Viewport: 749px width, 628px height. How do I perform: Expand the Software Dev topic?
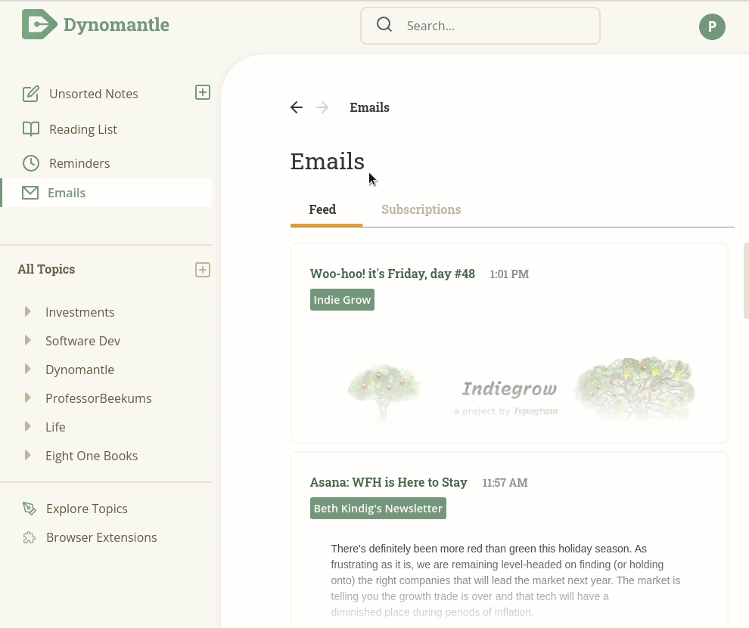click(28, 340)
